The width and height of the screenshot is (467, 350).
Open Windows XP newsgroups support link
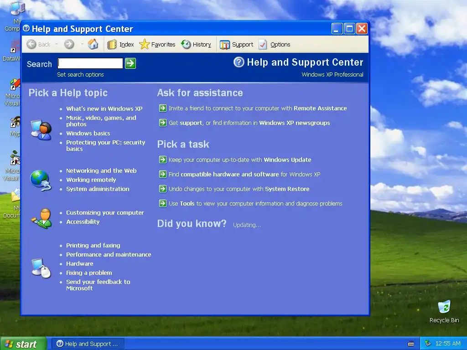tap(249, 123)
